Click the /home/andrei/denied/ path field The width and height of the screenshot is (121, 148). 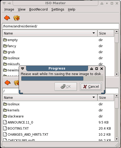pos(60,26)
